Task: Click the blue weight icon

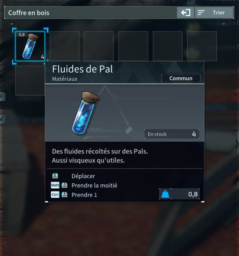Action: pos(165,194)
